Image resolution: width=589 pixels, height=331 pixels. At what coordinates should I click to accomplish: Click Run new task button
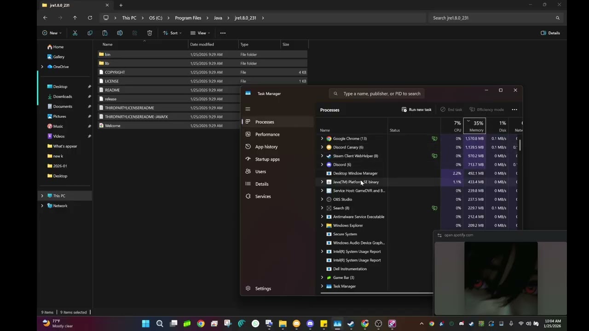point(416,109)
